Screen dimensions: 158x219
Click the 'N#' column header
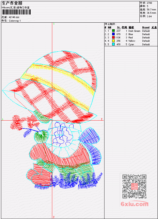[110, 27]
